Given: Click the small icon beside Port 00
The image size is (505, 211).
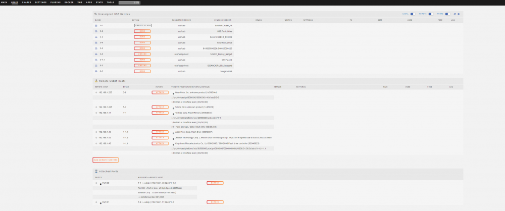Looking at the screenshot, I should [100, 184].
